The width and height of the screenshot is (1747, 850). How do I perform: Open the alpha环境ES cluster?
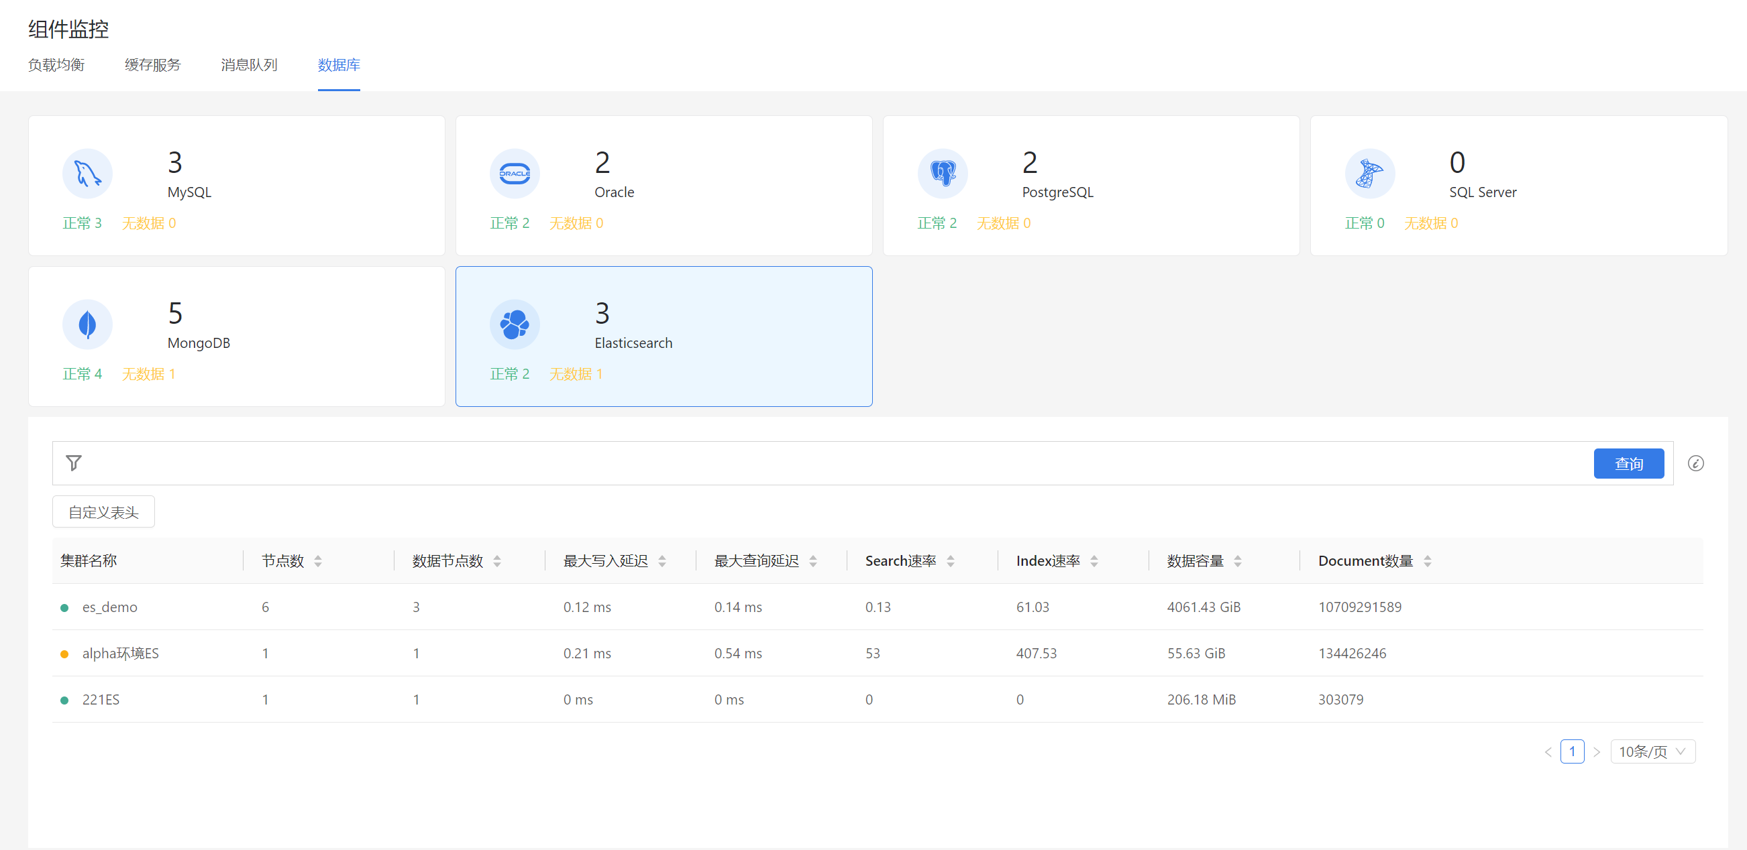120,653
